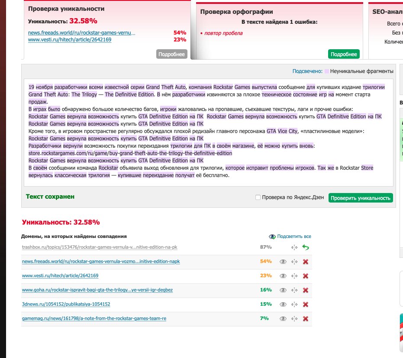
Task: Click the 15% value in the 3dnews.ru row
Action: click(x=266, y=304)
